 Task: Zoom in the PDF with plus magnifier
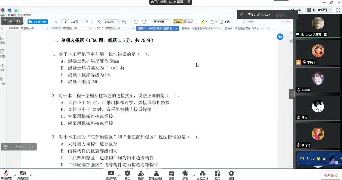click(124, 22)
